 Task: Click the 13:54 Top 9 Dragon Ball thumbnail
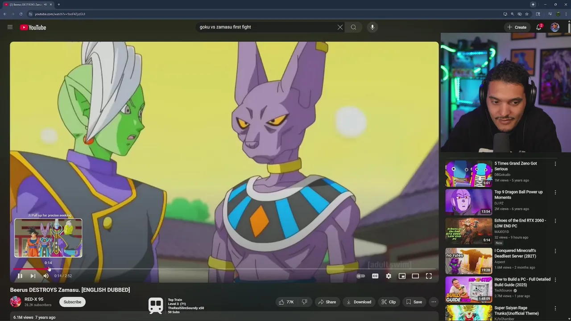[468, 202]
